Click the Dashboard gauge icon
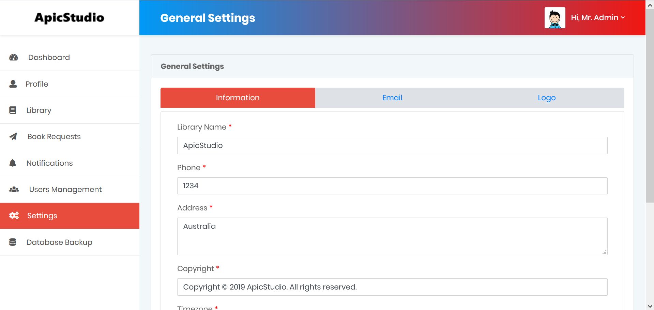654x310 pixels. 14,57
